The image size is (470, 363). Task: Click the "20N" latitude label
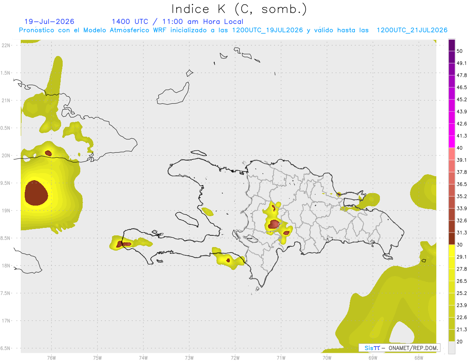click(x=6, y=155)
